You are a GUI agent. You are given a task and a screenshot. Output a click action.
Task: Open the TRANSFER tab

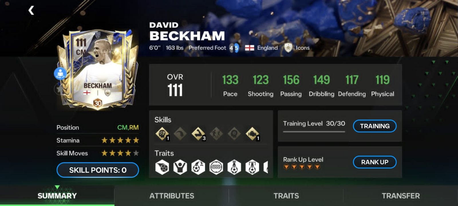pyautogui.click(x=401, y=196)
